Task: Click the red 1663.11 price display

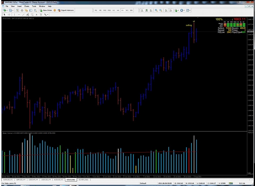Action: (x=239, y=19)
